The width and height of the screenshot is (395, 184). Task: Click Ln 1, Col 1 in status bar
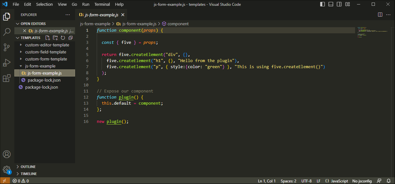267,181
